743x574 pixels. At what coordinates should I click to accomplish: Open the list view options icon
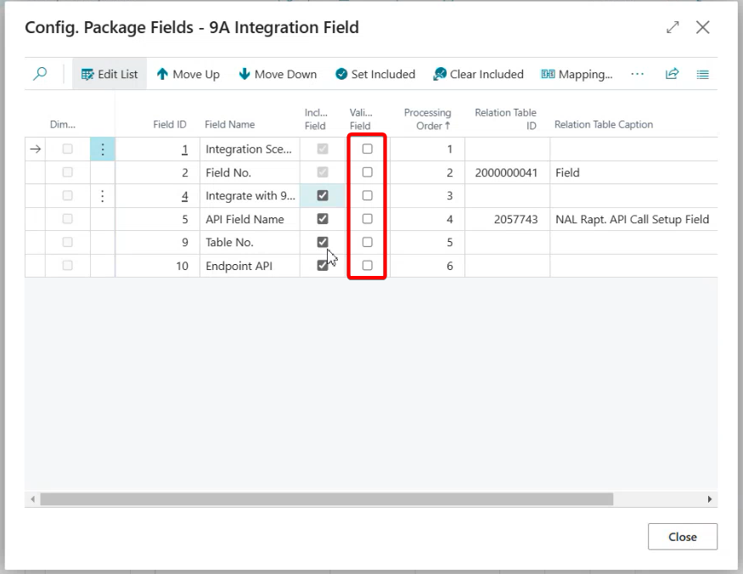pos(702,74)
